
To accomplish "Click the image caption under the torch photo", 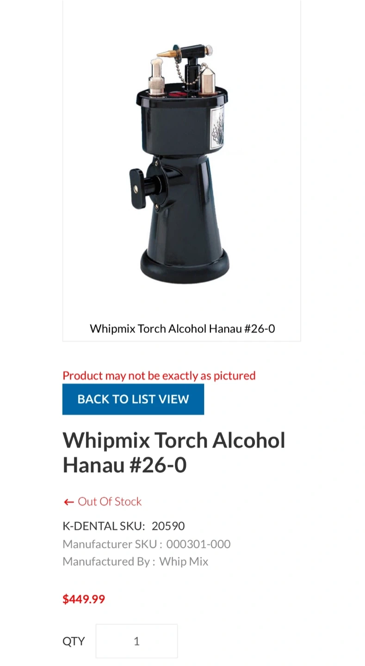I will (182, 329).
